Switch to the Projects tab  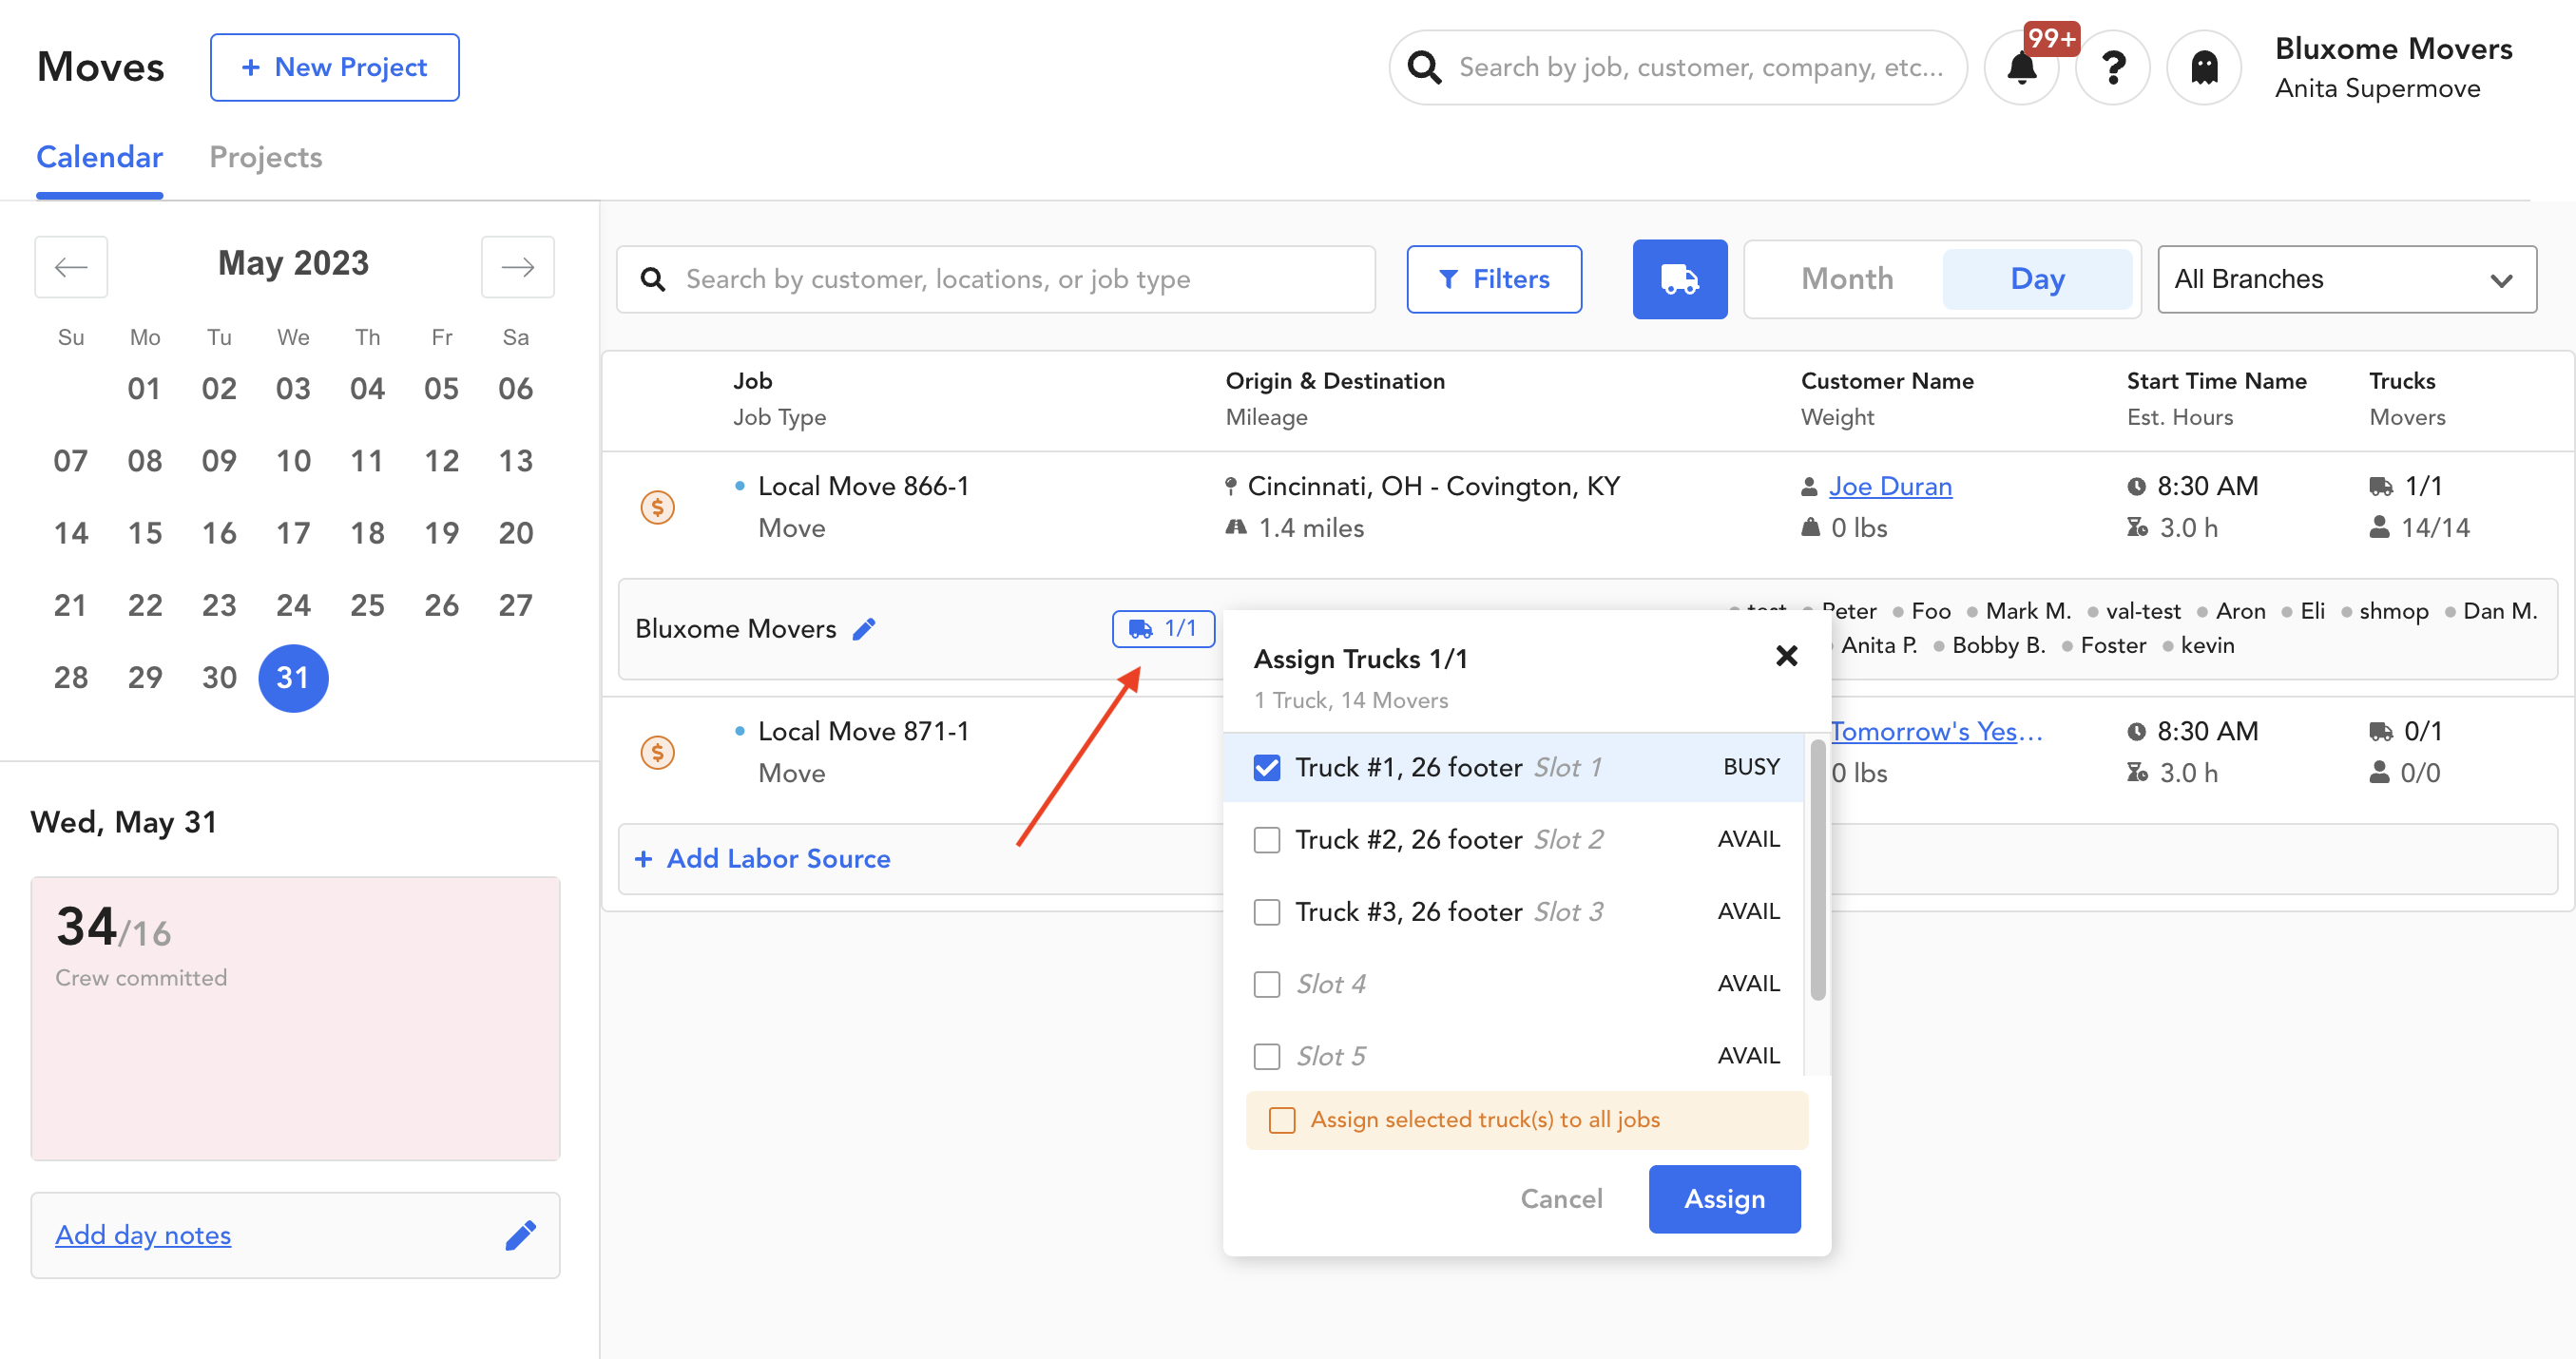pyautogui.click(x=265, y=157)
